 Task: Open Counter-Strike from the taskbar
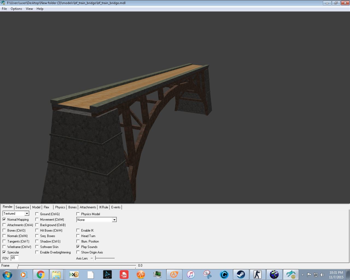pos(257,274)
